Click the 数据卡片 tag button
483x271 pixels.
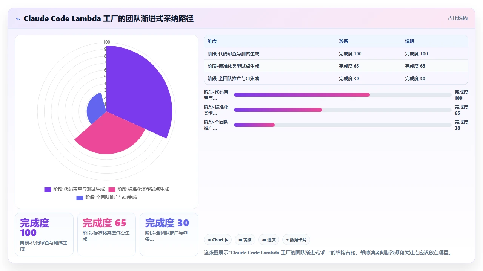click(x=296, y=240)
